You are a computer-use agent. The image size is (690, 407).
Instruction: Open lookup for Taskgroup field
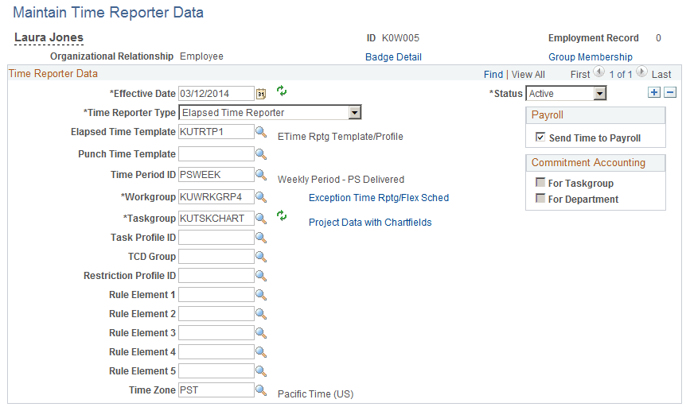pos(261,218)
